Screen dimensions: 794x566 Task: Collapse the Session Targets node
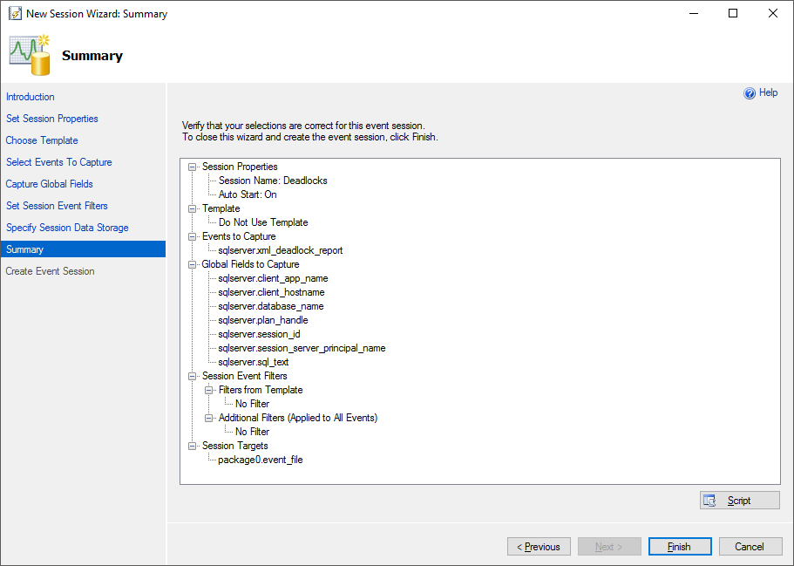coord(192,446)
